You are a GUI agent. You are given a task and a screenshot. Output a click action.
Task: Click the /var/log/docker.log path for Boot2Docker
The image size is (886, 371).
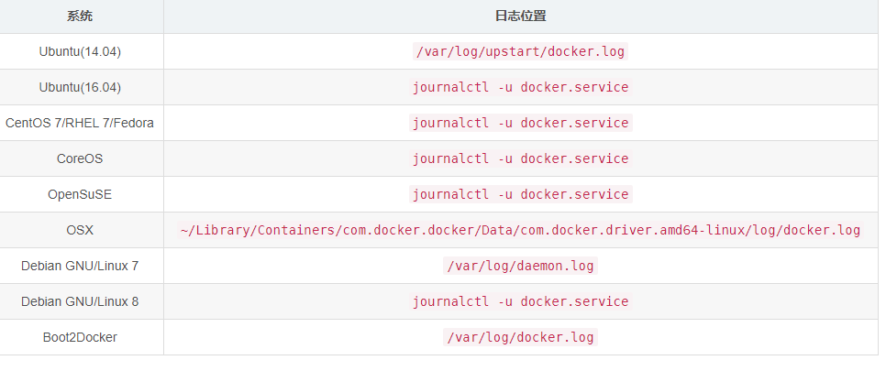[x=520, y=337]
